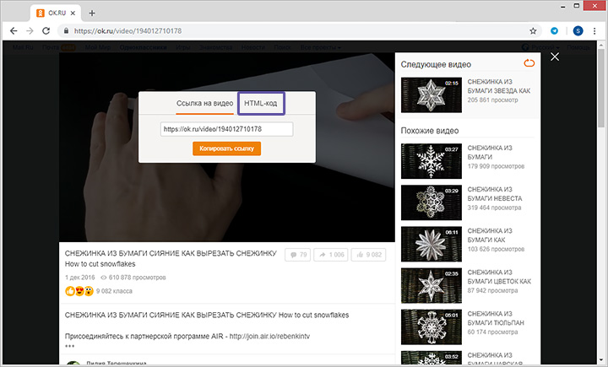The image size is (608, 367).
Task: Reload the page
Action: [x=46, y=31]
